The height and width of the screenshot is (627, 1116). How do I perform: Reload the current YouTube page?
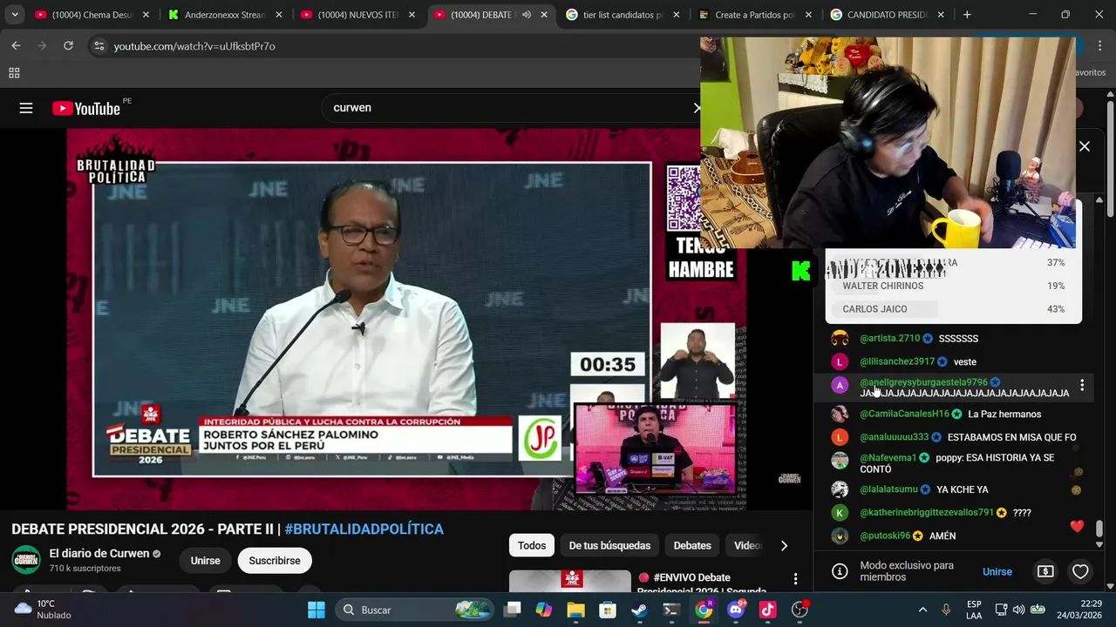pyautogui.click(x=68, y=46)
